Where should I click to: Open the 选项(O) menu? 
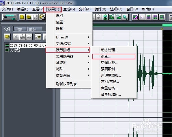[116, 9]
